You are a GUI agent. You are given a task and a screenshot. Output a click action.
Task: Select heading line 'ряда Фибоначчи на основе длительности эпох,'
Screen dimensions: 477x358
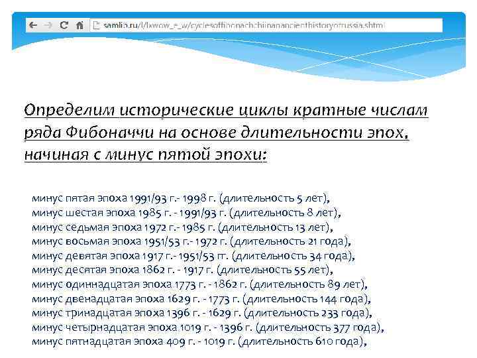pyautogui.click(x=216, y=133)
